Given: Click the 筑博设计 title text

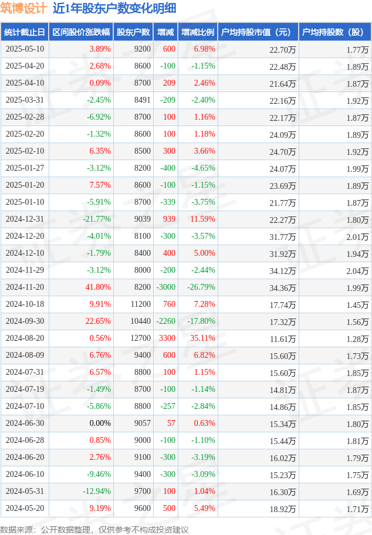Looking at the screenshot, I should tap(23, 8).
